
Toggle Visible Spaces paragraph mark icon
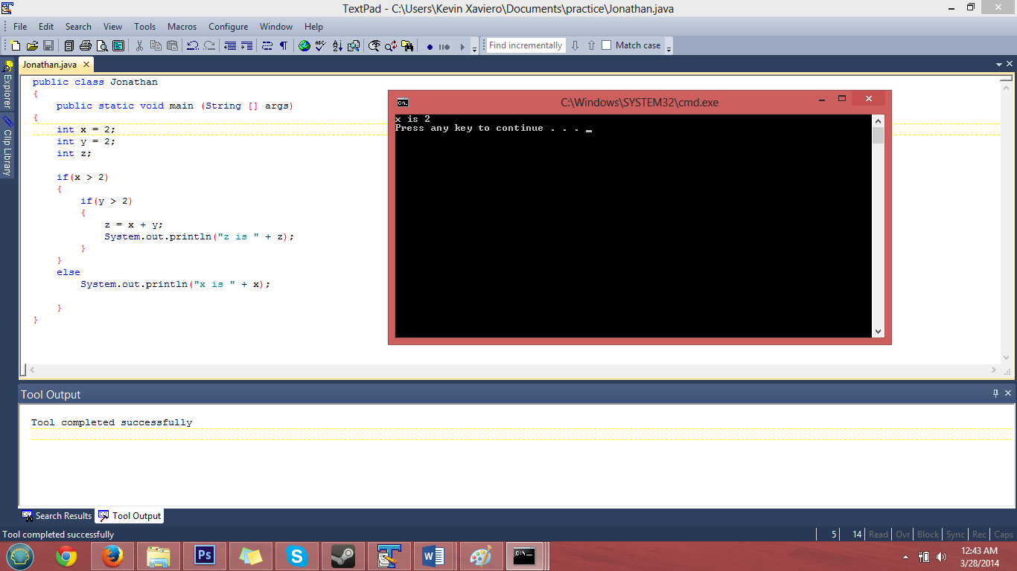pyautogui.click(x=284, y=46)
